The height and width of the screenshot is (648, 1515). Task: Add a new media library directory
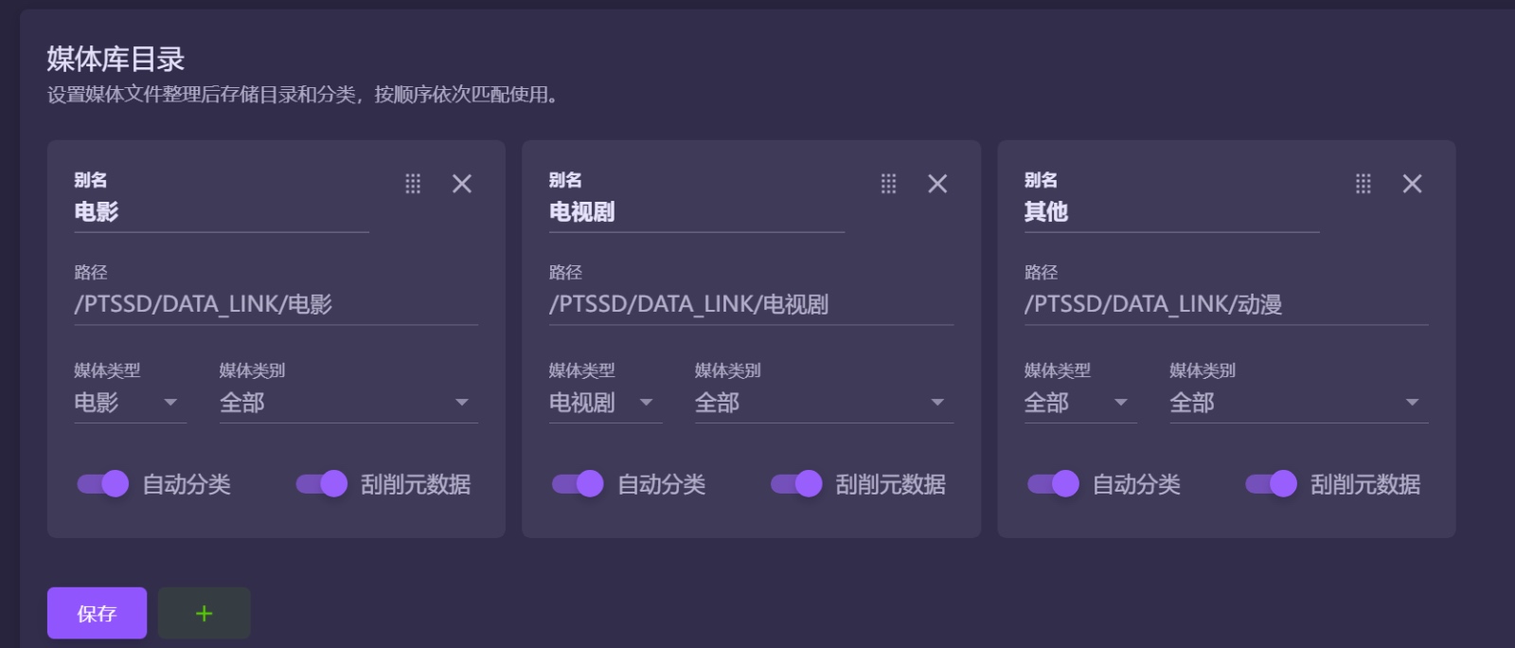[x=204, y=613]
